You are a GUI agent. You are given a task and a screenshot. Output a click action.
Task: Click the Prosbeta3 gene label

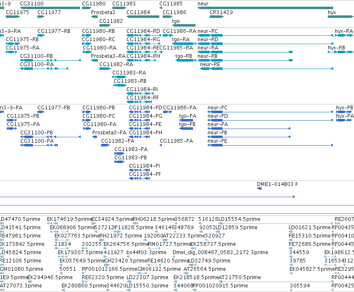pyautogui.click(x=103, y=12)
